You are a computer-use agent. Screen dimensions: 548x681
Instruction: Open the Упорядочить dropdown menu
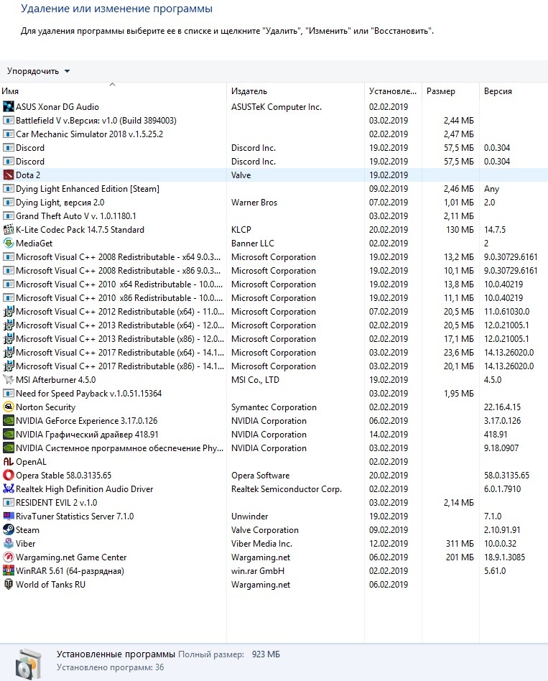(x=39, y=71)
